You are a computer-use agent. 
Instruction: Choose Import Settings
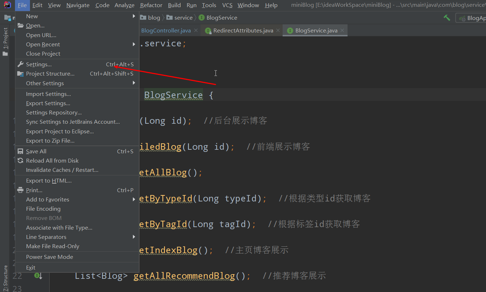[77, 94]
